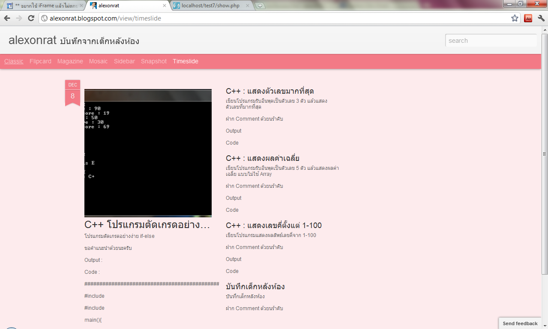This screenshot has width=548, height=329.
Task: Open post บันทึกเด็กหลังห้อง in right column
Action: coord(255,287)
